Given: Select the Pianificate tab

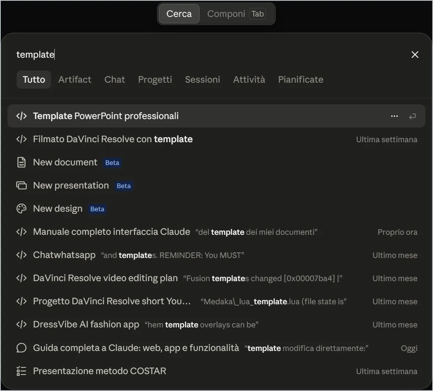Looking at the screenshot, I should click(301, 80).
